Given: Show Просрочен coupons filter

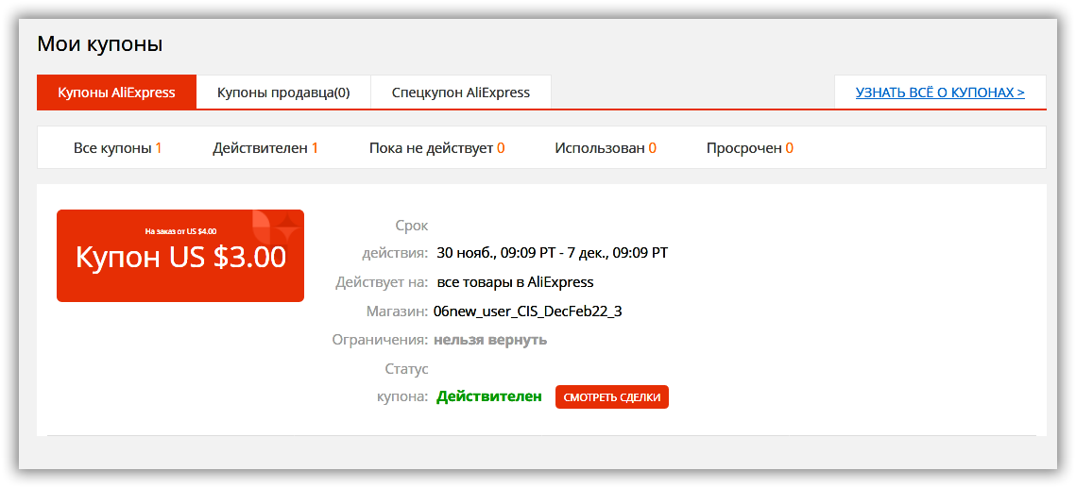Looking at the screenshot, I should click(x=750, y=147).
